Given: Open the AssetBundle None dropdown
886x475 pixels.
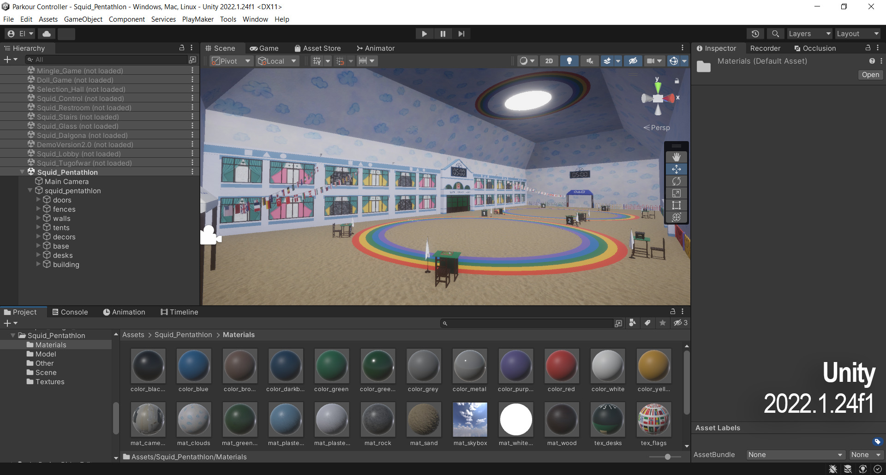Looking at the screenshot, I should click(796, 455).
